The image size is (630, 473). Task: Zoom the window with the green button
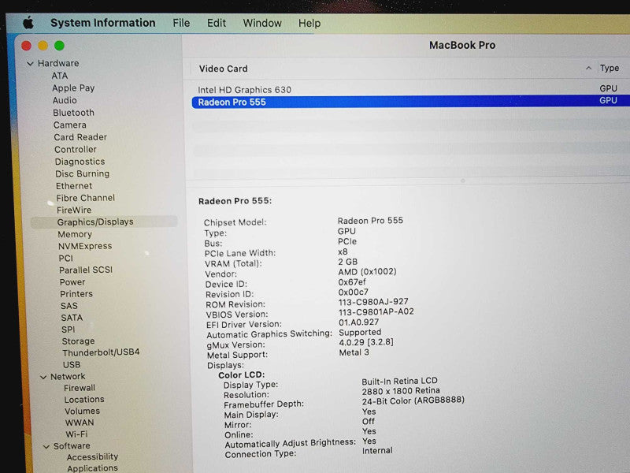60,46
